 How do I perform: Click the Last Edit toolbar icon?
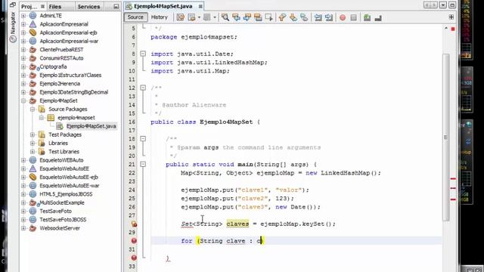click(180, 17)
